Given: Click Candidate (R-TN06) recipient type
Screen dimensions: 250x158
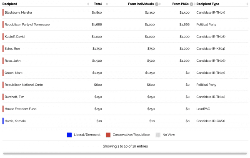Looking at the screenshot, I should [x=211, y=61].
